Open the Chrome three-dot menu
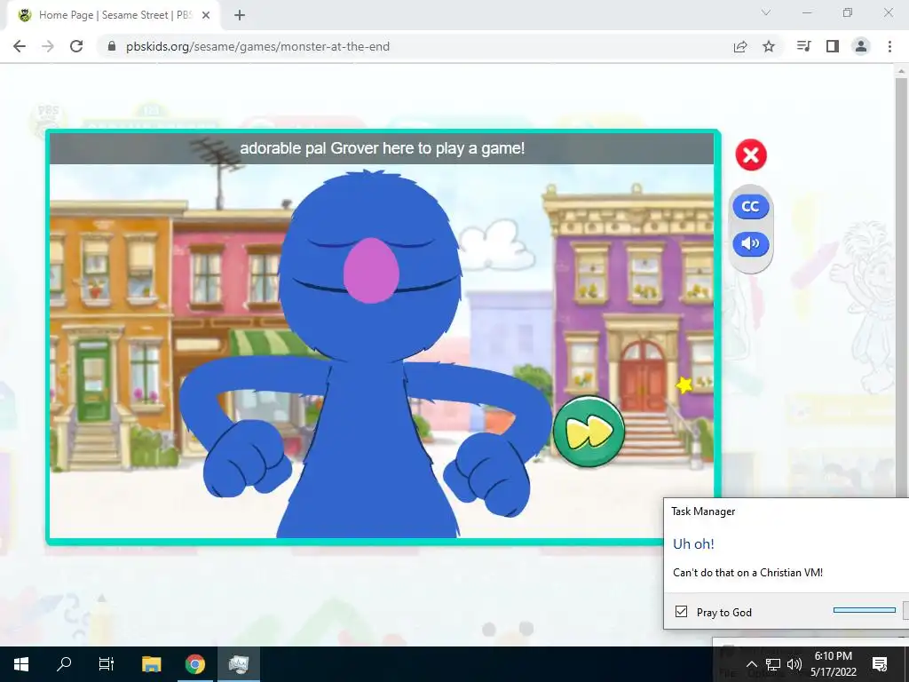The width and height of the screenshot is (909, 682). point(889,46)
